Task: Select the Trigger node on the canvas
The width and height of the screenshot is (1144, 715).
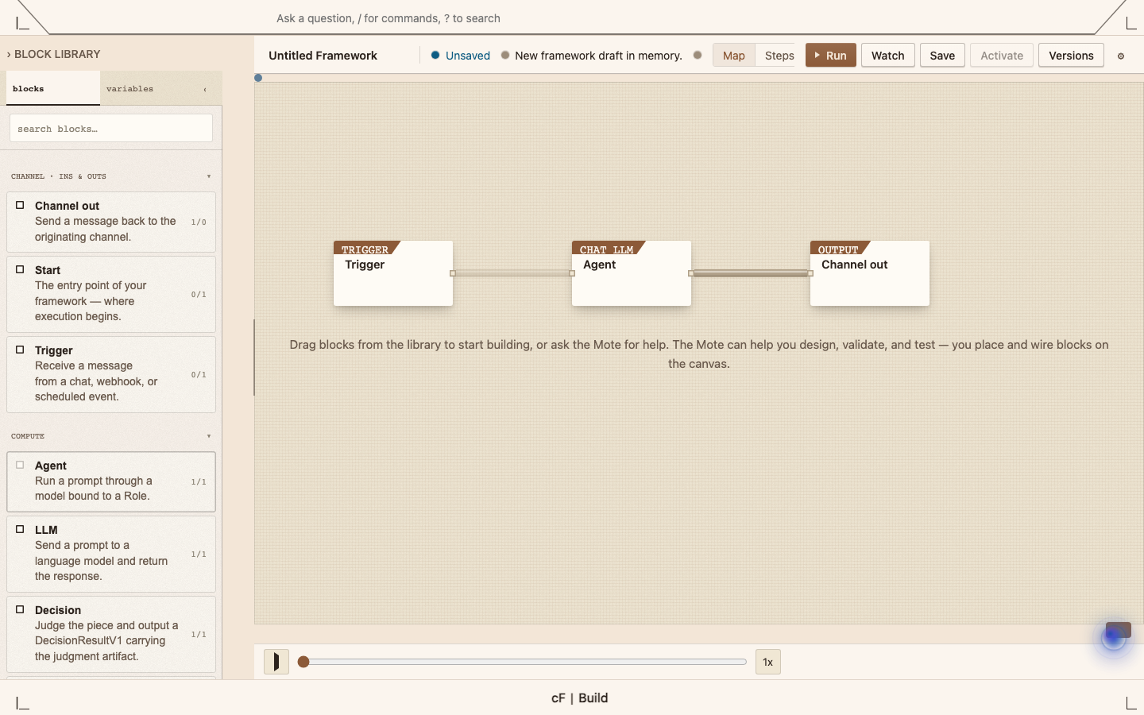Action: point(393,273)
